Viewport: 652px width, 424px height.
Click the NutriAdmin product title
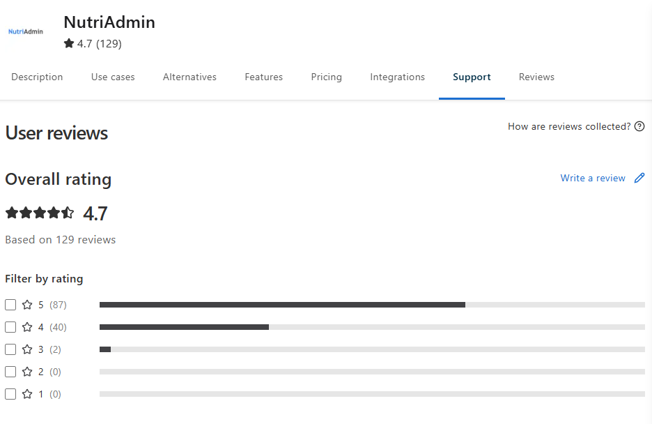[x=109, y=22]
